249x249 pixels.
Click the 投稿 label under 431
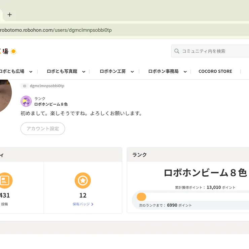coord(4,204)
